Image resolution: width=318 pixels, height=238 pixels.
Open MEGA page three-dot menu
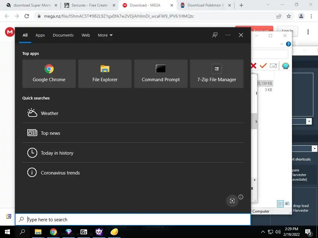pos(308,32)
